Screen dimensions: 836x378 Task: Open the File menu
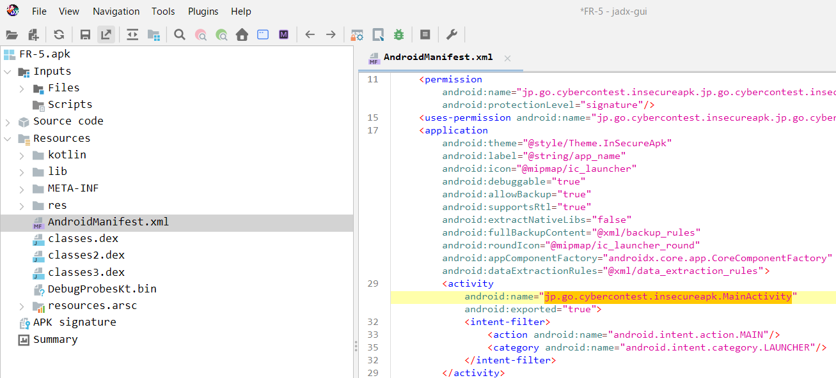tap(39, 11)
